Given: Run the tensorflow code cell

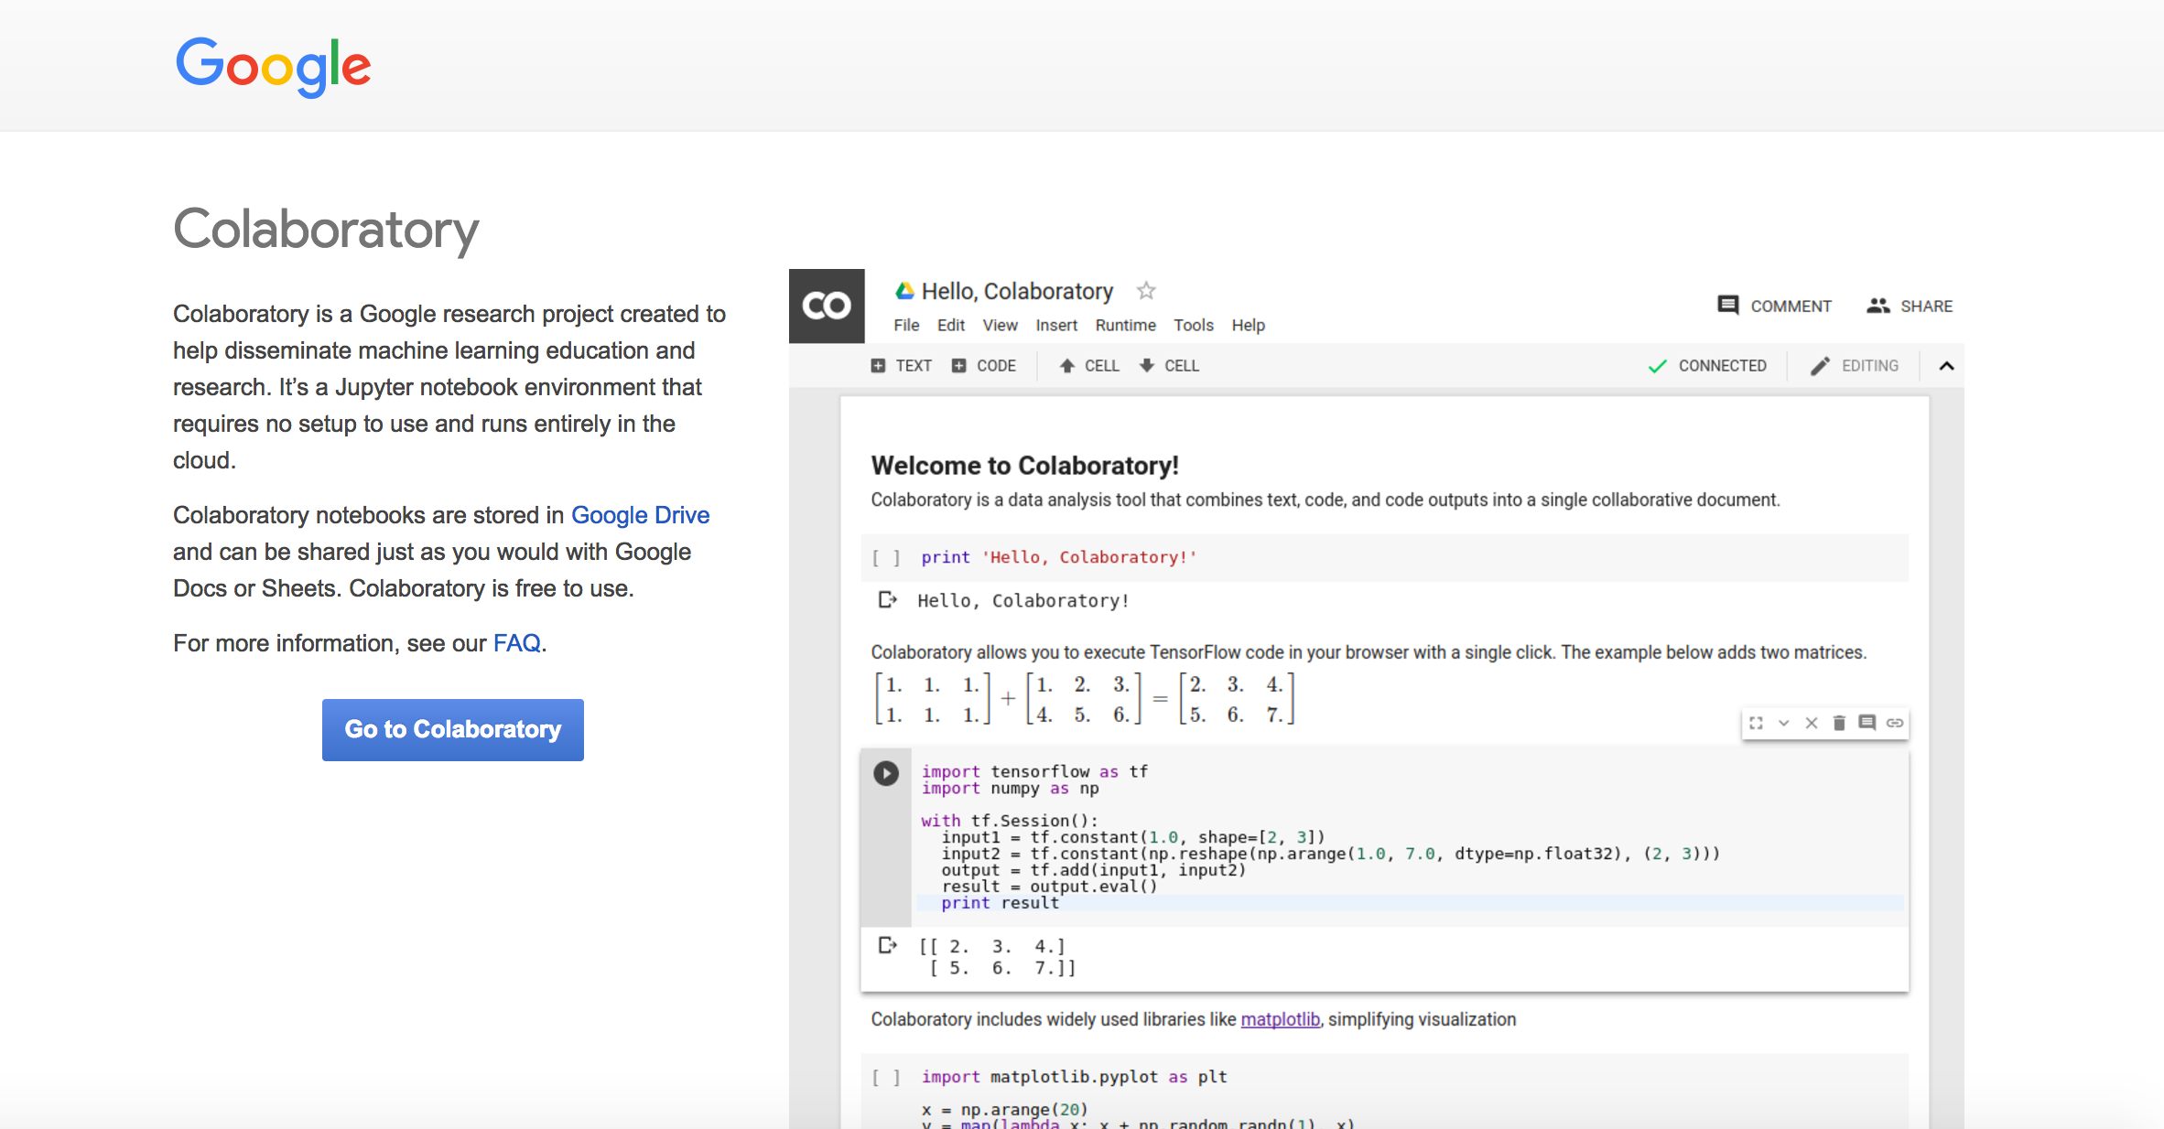Looking at the screenshot, I should click(x=885, y=773).
